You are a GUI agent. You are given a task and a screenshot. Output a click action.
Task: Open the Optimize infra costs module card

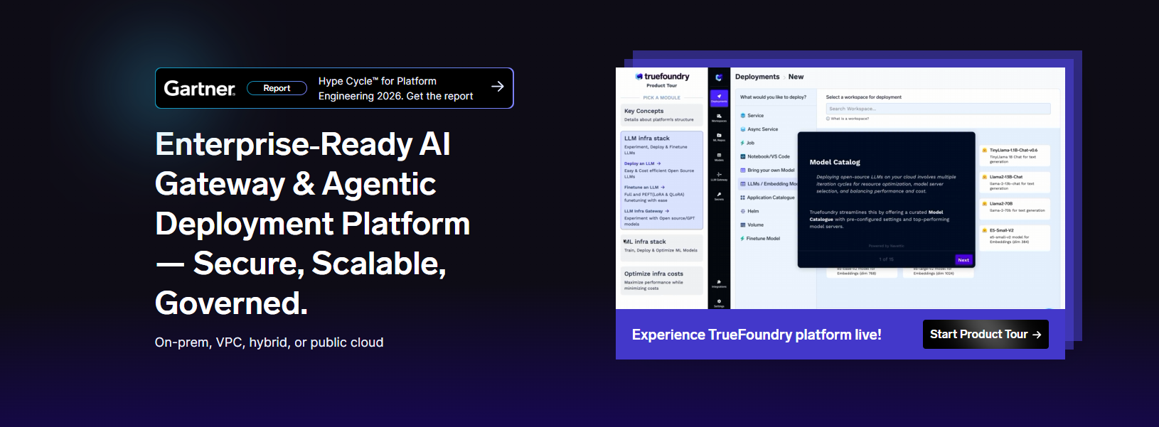662,281
